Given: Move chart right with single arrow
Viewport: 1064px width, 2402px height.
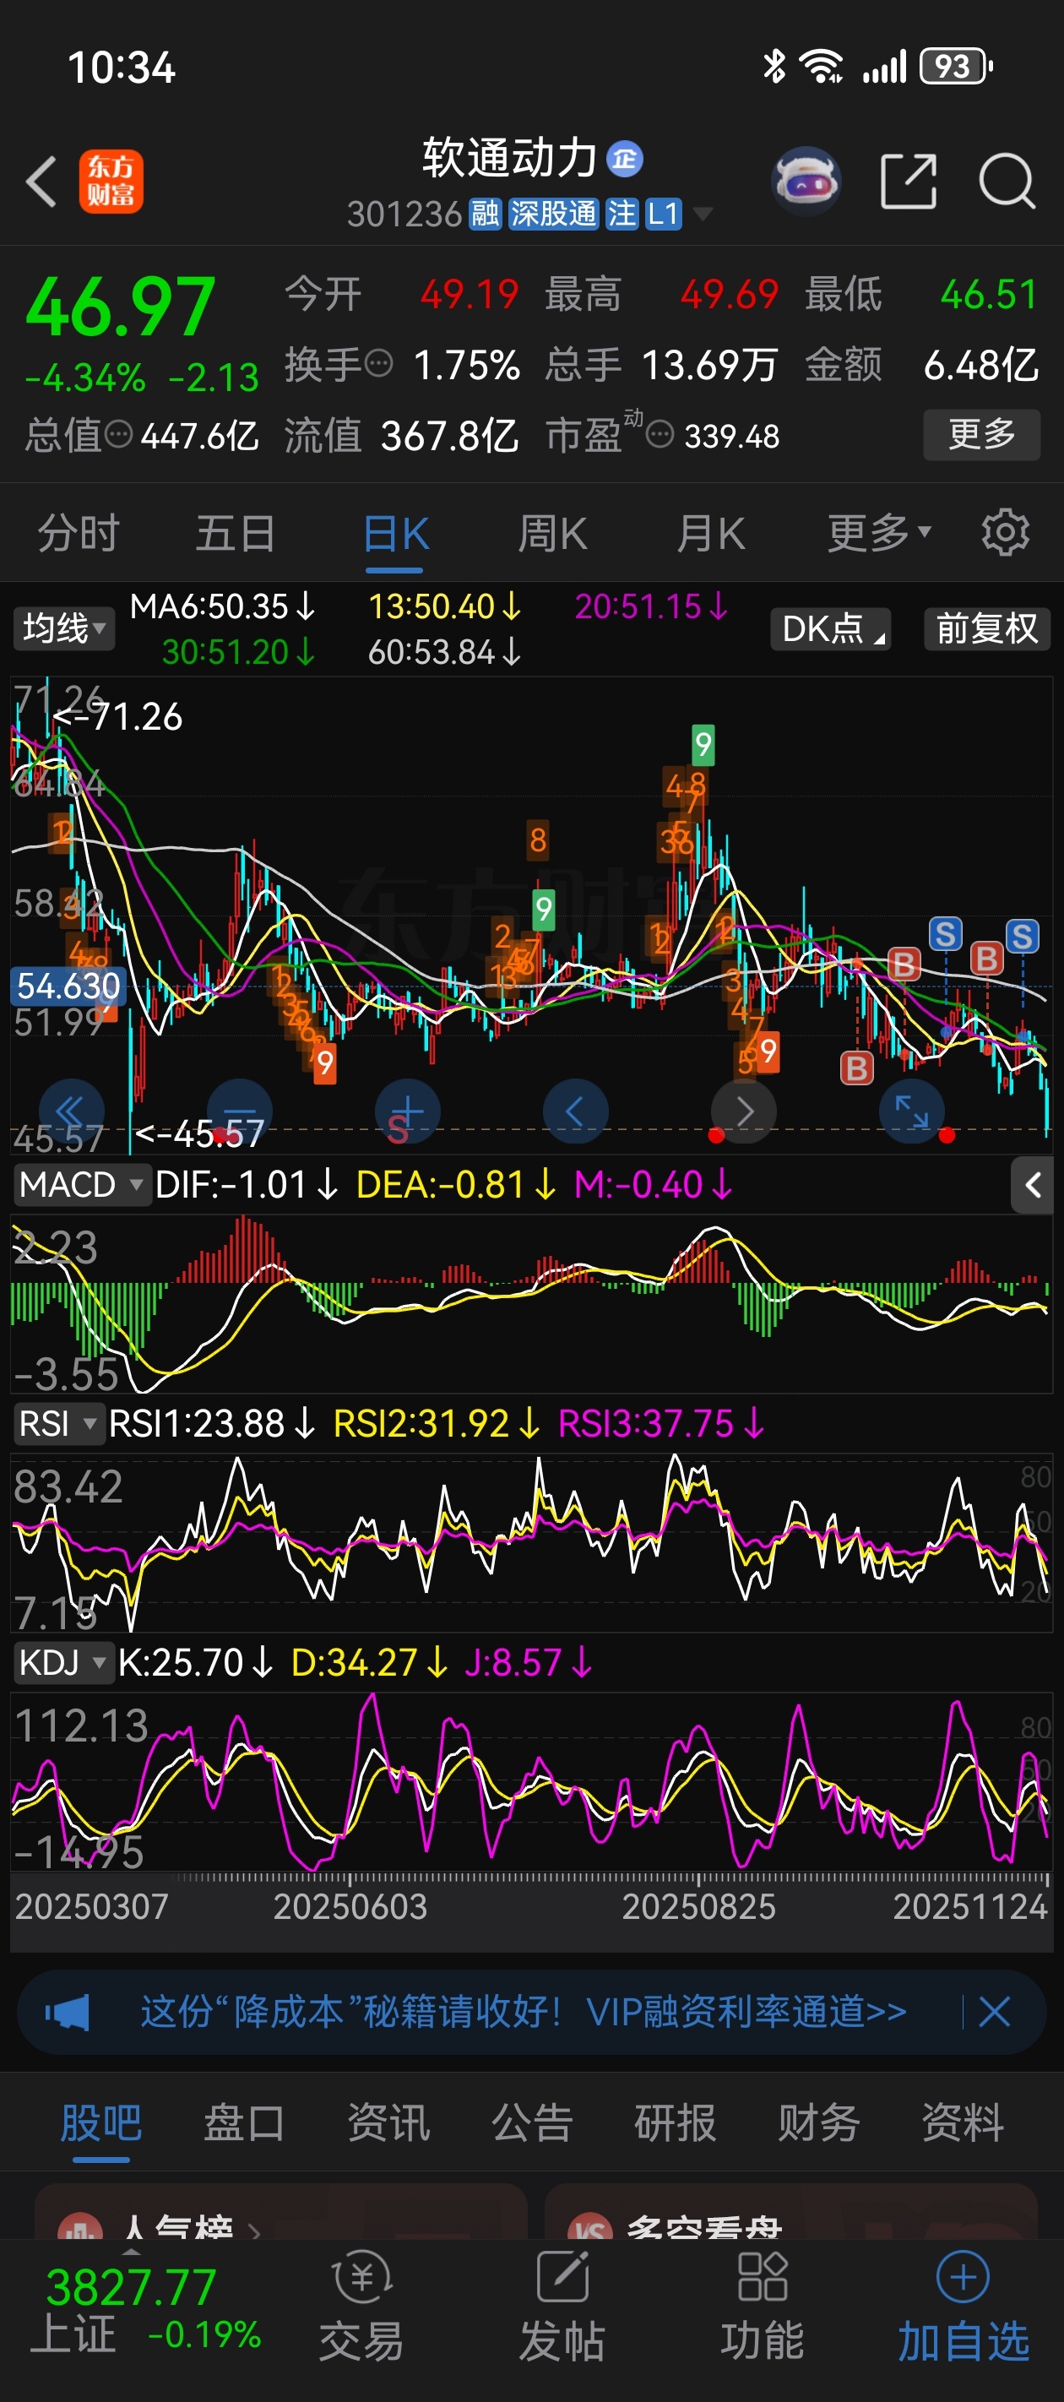Looking at the screenshot, I should [743, 1111].
